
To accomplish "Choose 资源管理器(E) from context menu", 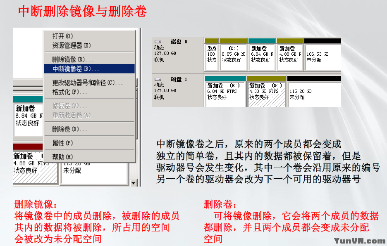I will [90, 45].
